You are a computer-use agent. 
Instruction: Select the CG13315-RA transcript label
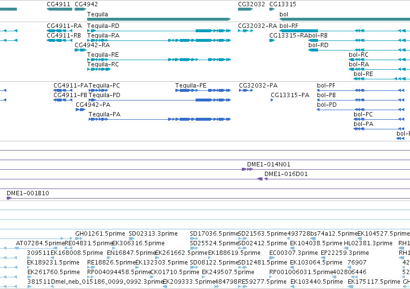(x=289, y=36)
